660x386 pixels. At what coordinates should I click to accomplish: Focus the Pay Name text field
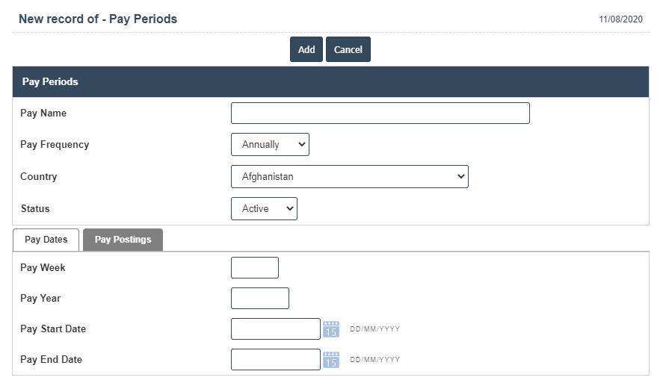coord(380,113)
